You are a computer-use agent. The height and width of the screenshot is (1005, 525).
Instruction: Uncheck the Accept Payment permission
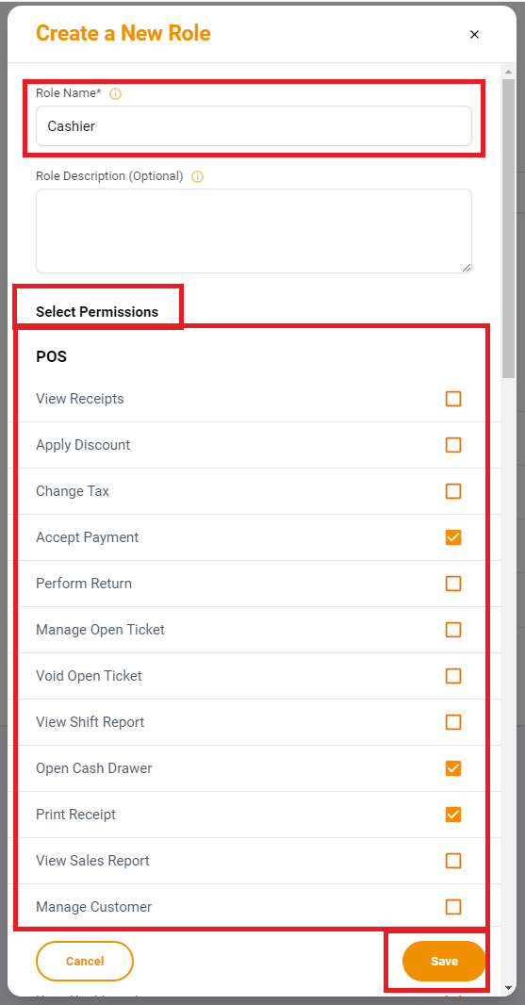(x=453, y=537)
